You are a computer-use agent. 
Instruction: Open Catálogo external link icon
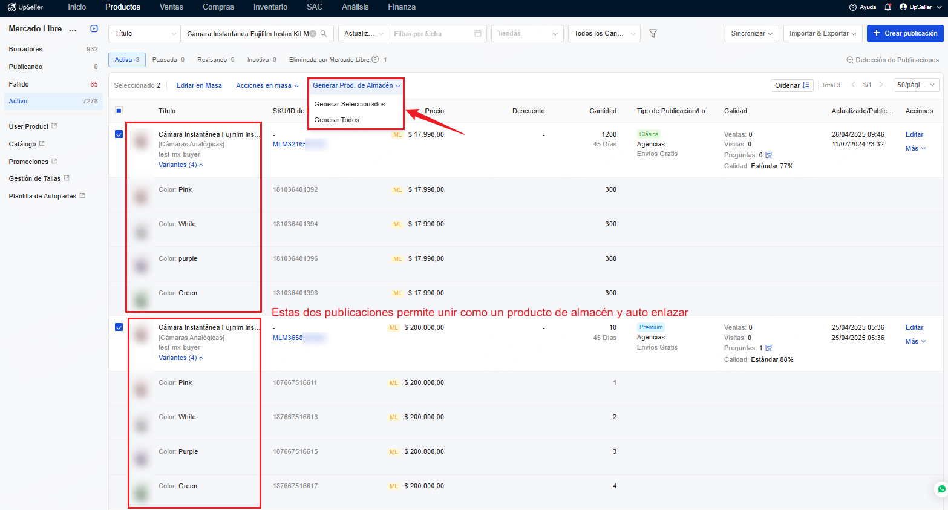(42, 143)
